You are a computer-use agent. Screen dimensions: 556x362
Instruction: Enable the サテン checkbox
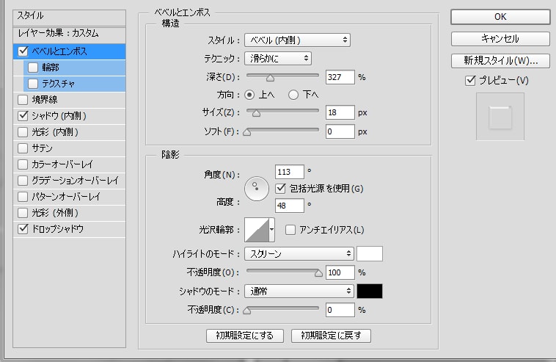pos(23,148)
